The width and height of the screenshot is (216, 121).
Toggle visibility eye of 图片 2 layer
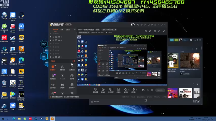coord(50,33)
